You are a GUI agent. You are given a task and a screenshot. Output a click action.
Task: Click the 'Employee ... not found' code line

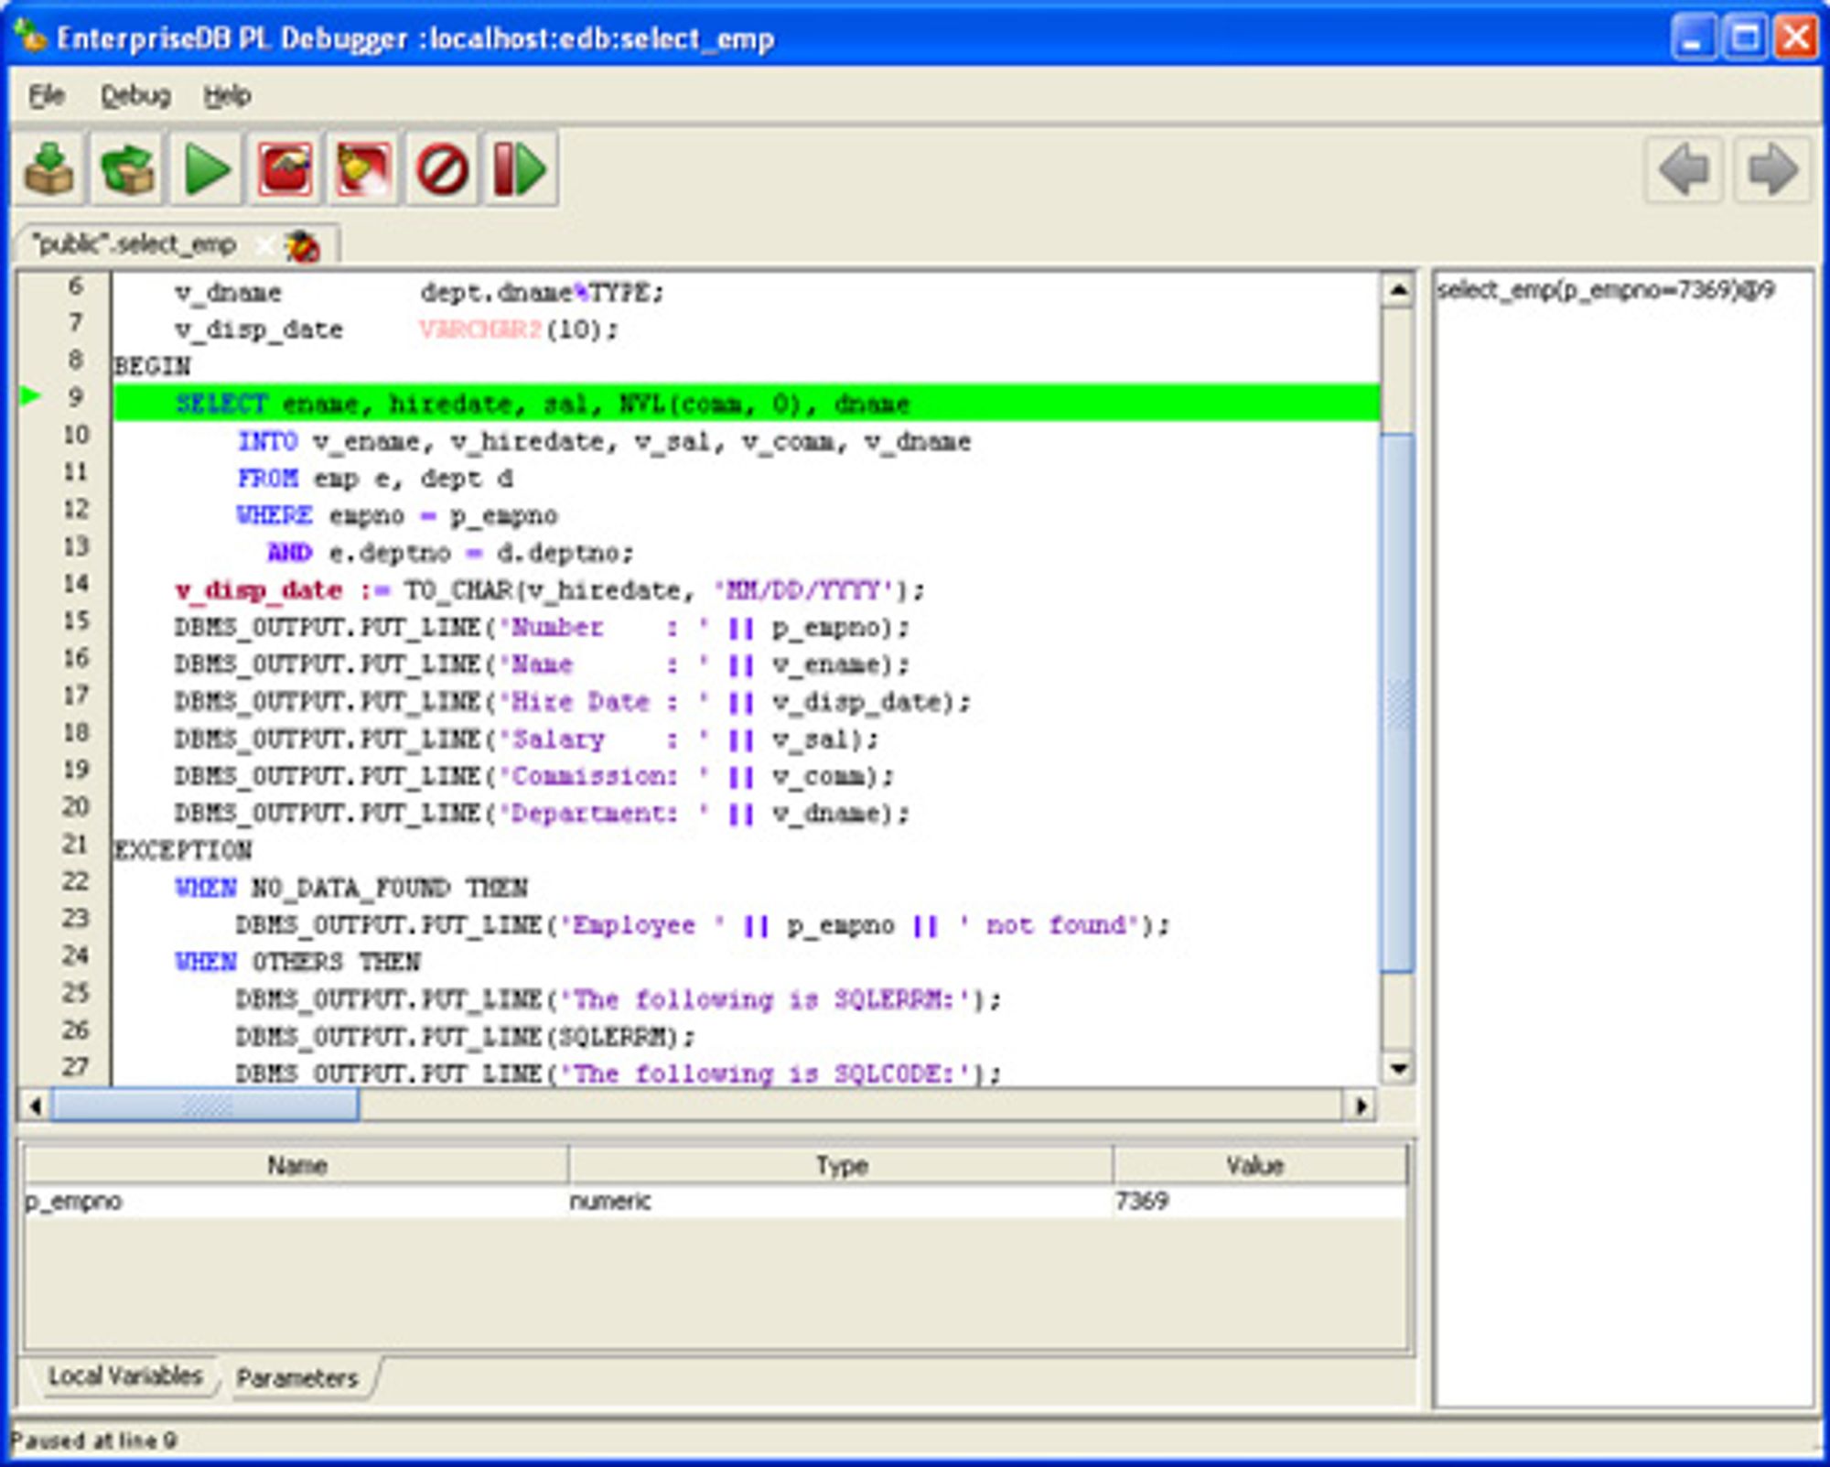tap(703, 925)
